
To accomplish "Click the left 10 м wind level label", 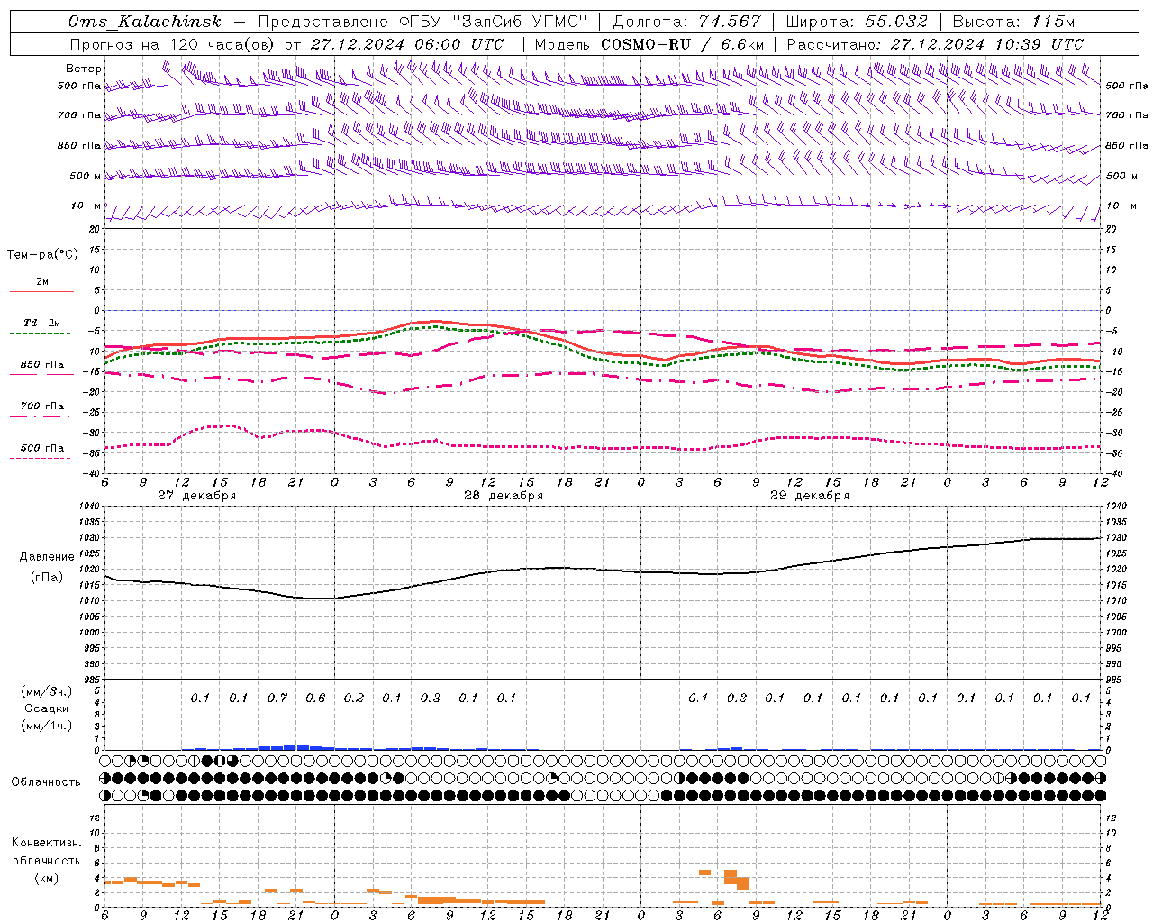I will click(86, 206).
